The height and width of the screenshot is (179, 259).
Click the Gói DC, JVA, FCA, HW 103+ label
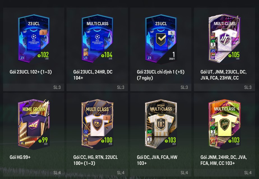pyautogui.click(x=157, y=160)
